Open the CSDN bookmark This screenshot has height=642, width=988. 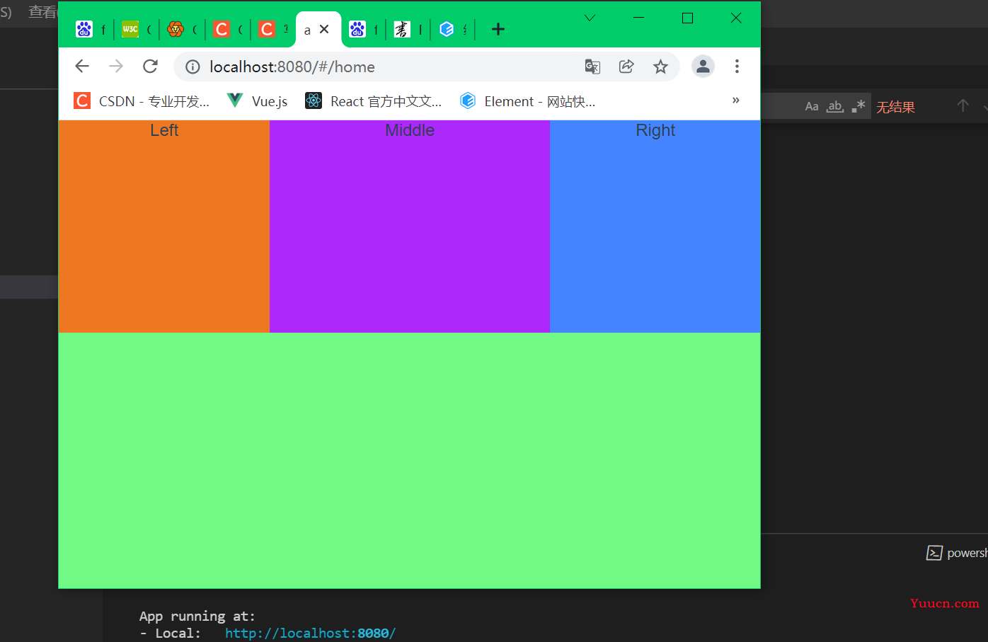(x=142, y=101)
